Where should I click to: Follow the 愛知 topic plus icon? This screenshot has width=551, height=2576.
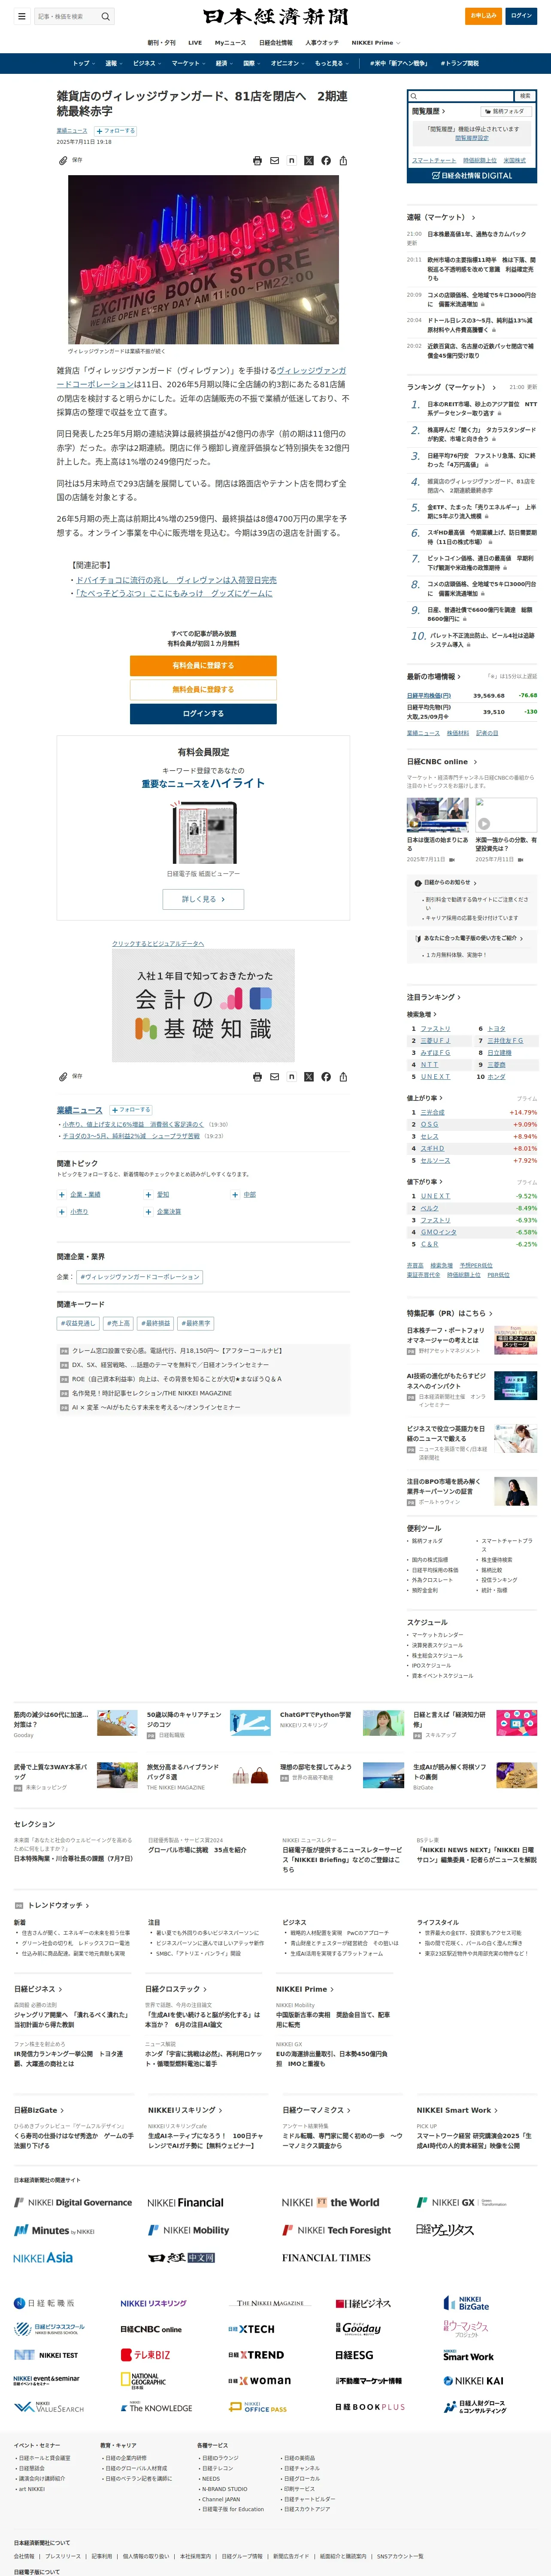click(148, 1194)
